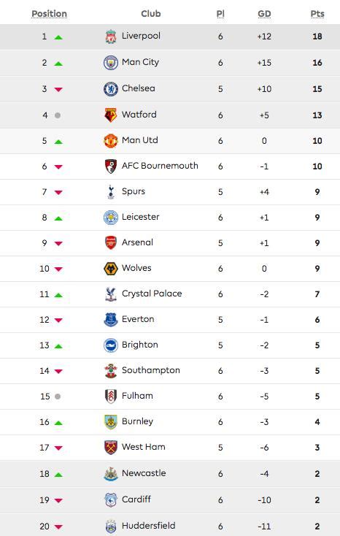Click Chelsea's red down arrow indicator

click(58, 90)
